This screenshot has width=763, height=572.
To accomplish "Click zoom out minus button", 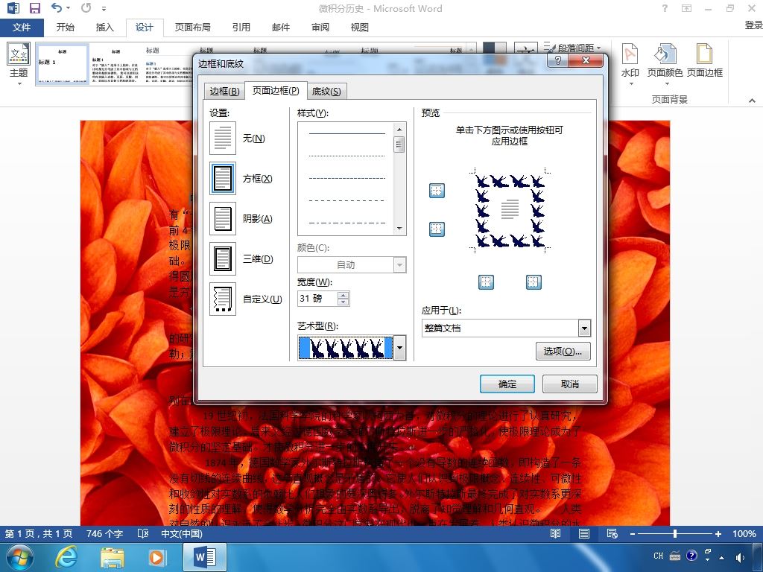I will [632, 534].
